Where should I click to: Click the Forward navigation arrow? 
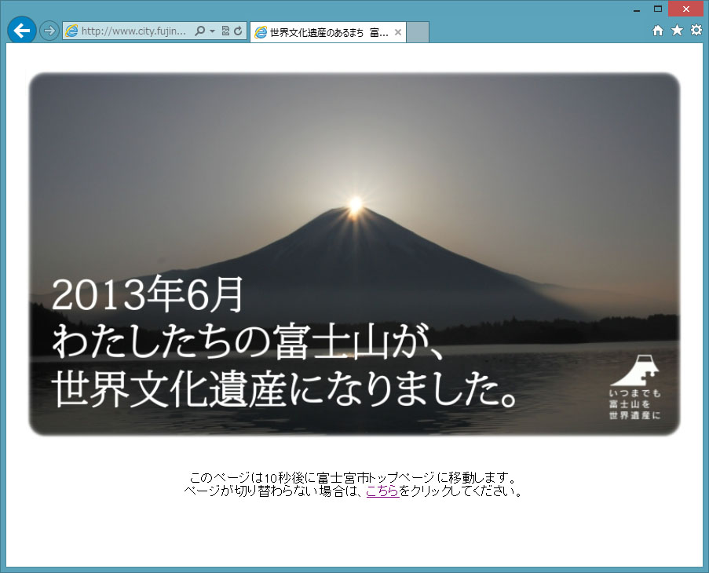coord(49,31)
